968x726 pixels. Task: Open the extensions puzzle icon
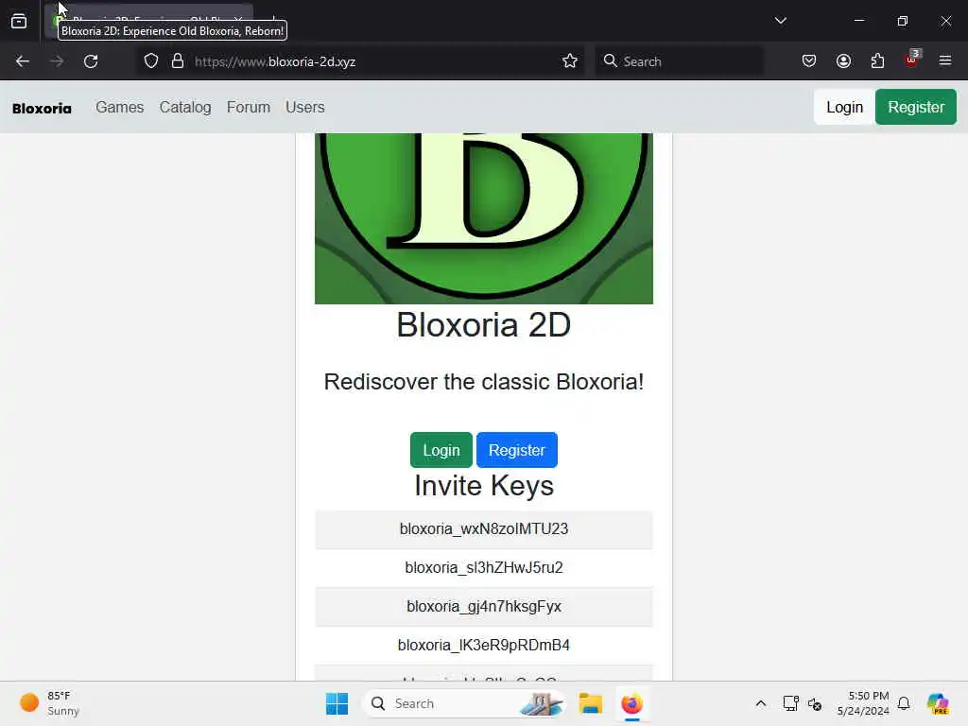tap(877, 61)
